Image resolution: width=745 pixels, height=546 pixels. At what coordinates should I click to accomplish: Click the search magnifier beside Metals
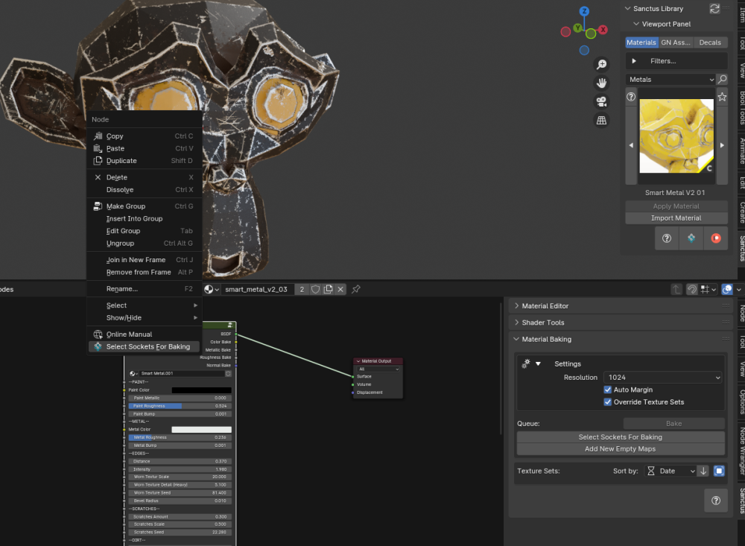coord(722,80)
